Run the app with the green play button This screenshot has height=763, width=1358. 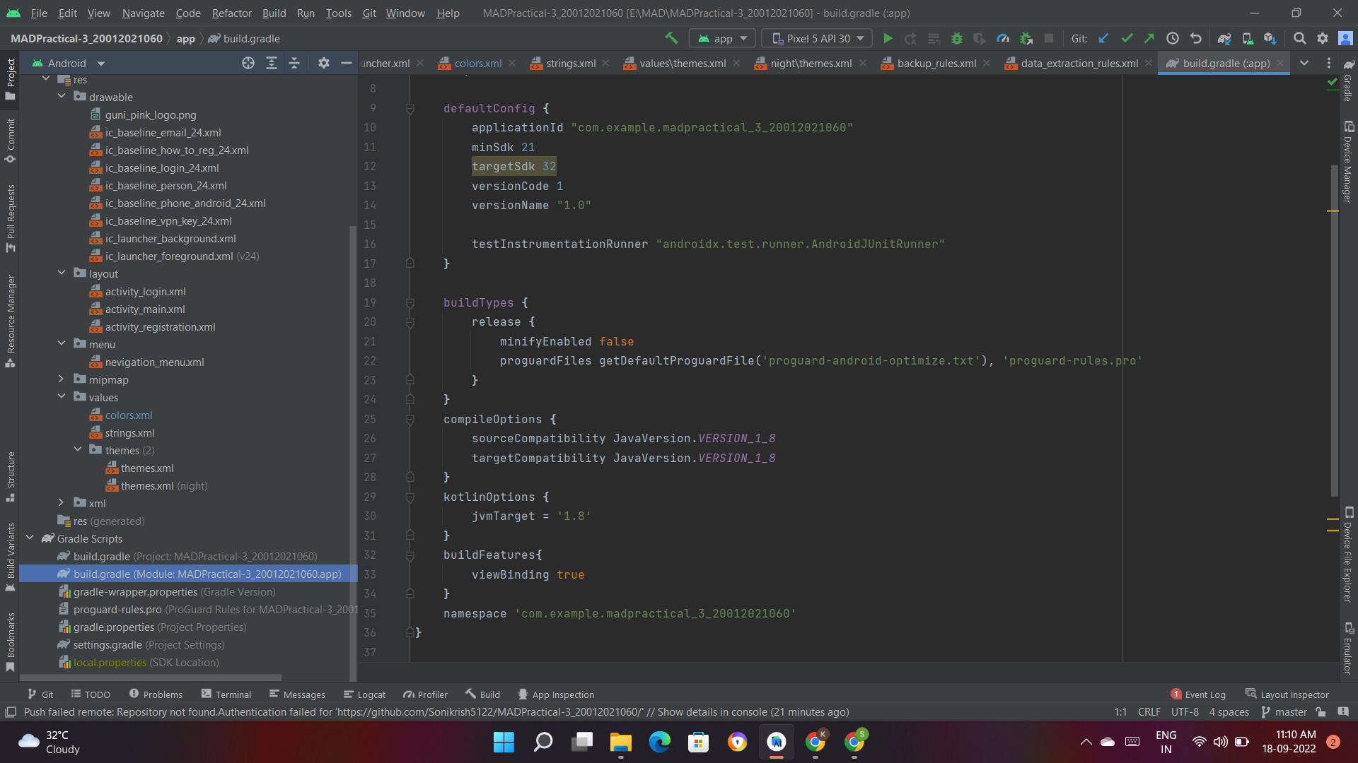click(888, 38)
